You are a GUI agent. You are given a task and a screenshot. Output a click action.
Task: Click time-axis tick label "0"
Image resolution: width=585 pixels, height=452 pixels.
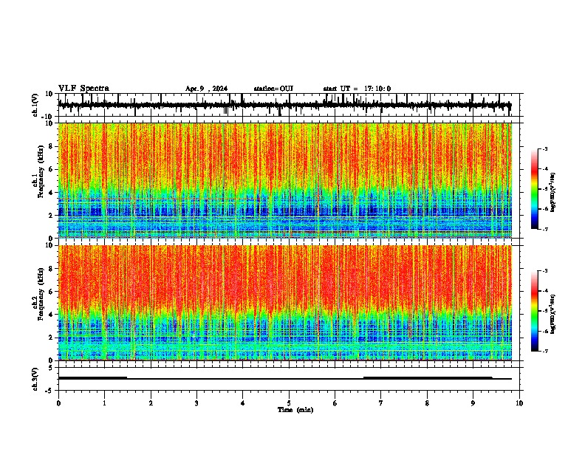point(58,403)
